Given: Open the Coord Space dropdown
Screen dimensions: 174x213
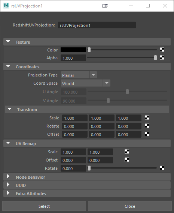Looking at the screenshot, I should pos(86,83).
